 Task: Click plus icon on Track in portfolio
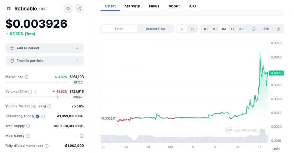77,61
